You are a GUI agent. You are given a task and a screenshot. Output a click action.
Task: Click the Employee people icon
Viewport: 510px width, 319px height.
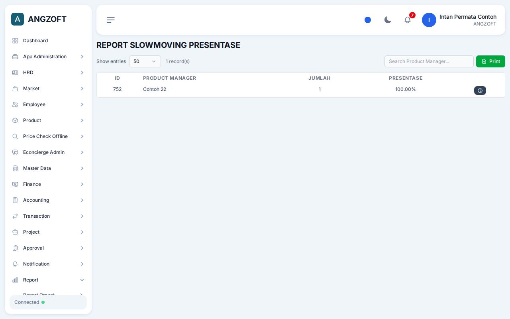(x=15, y=104)
